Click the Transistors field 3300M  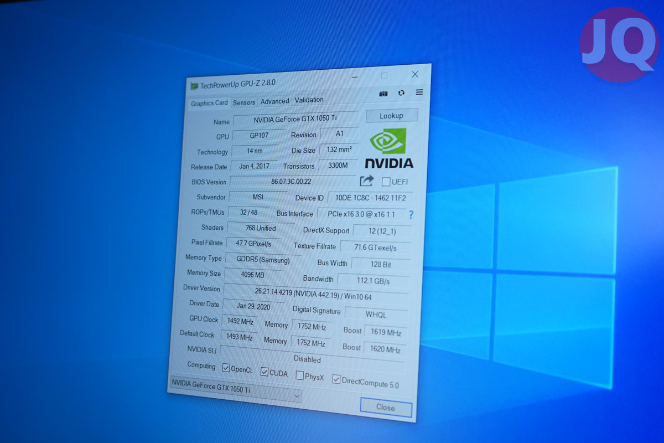click(x=338, y=166)
